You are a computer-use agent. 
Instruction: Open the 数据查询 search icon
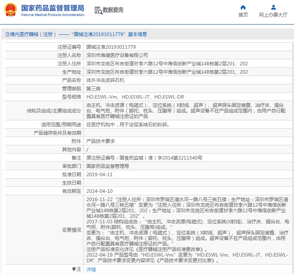(98, 10)
